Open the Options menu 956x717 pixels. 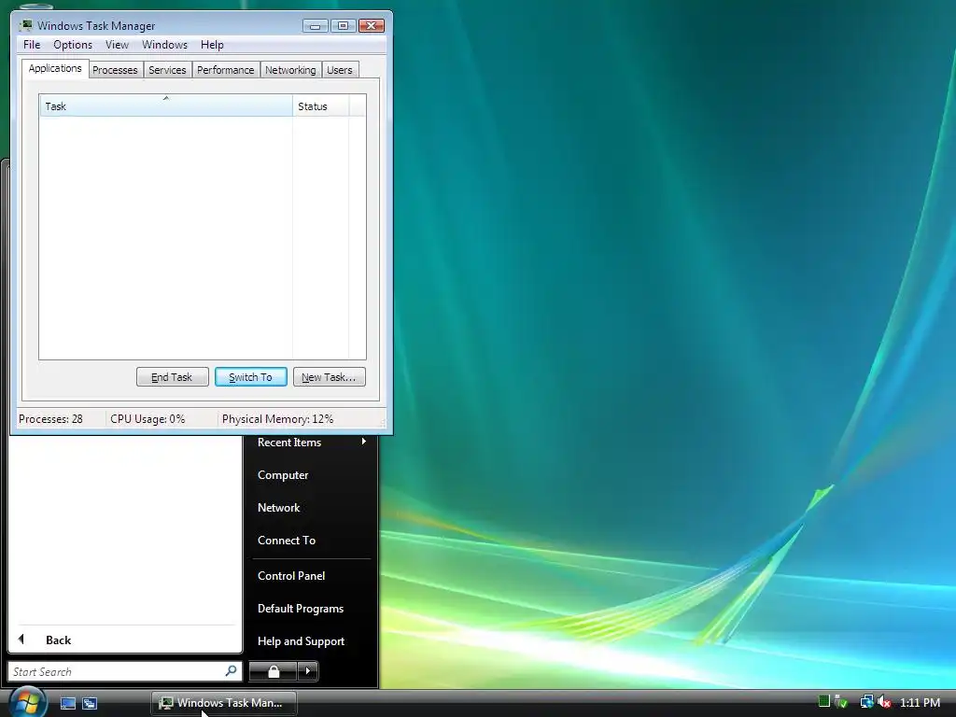coord(73,45)
